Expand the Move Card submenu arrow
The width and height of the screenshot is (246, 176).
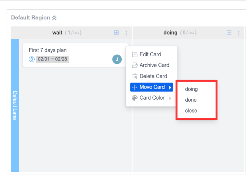(170, 87)
